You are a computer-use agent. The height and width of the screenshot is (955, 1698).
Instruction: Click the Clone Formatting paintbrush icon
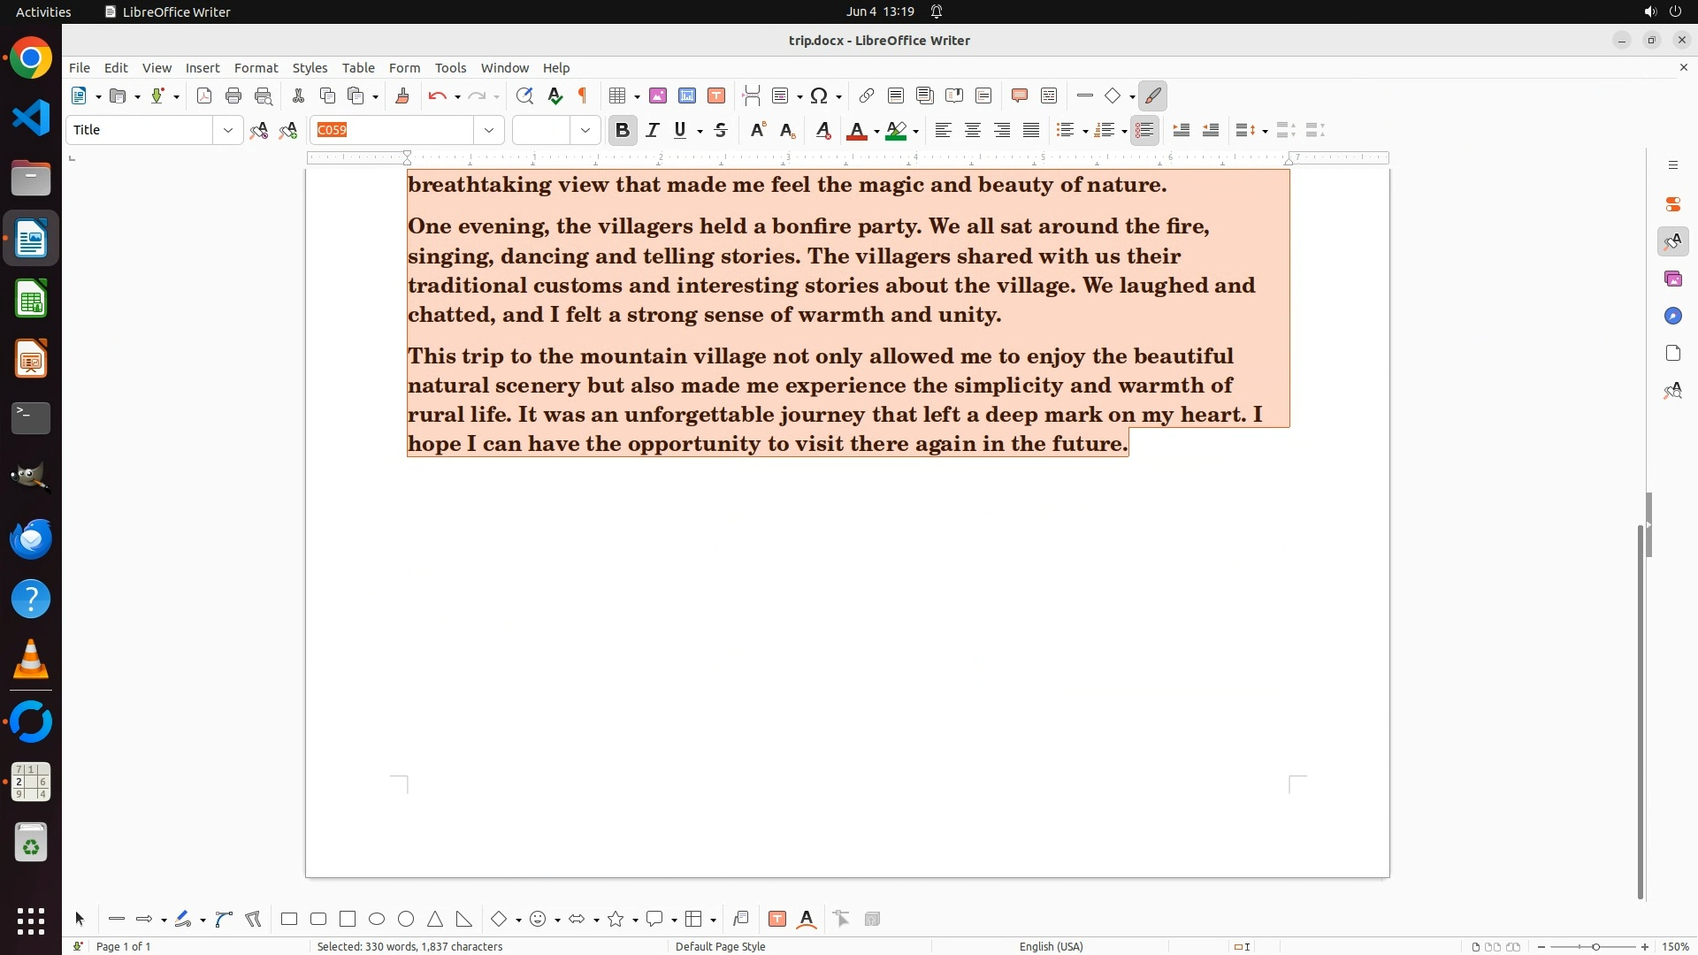pos(402,96)
